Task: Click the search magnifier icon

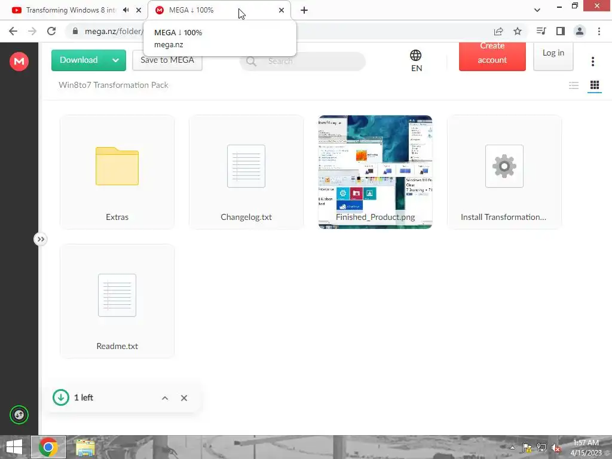Action: point(251,62)
